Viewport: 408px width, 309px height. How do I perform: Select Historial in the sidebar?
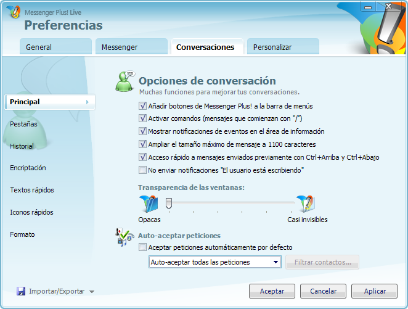click(22, 146)
